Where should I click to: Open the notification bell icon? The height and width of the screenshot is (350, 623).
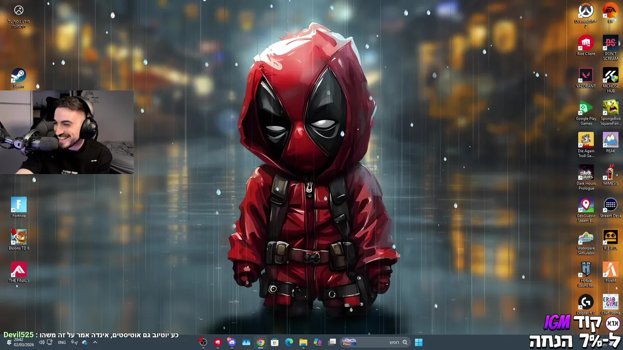[9, 342]
